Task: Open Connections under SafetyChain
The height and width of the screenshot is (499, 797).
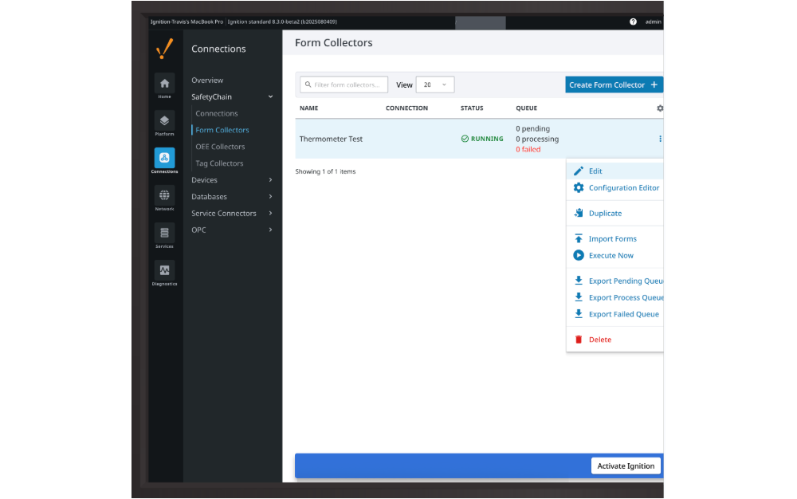Action: pos(217,113)
